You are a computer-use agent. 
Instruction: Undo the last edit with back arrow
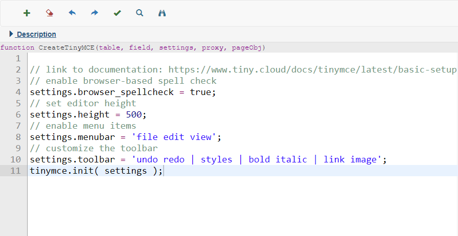pos(72,13)
